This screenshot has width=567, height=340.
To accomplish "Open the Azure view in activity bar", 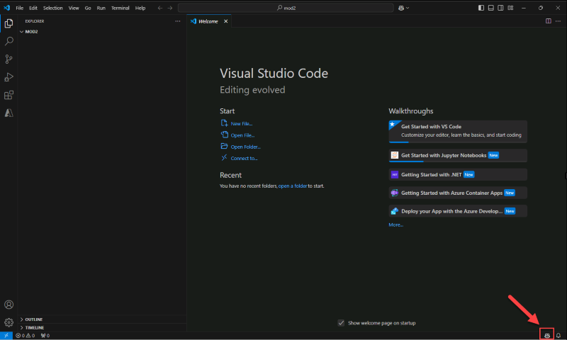I will point(9,113).
